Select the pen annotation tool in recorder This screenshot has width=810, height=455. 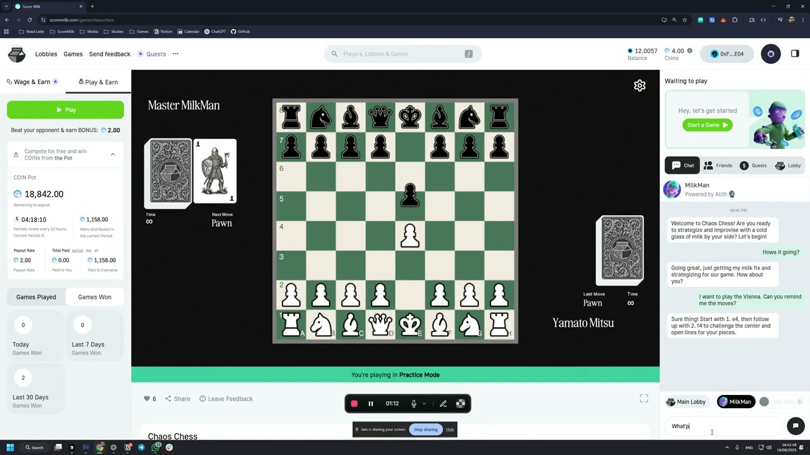[x=443, y=404]
